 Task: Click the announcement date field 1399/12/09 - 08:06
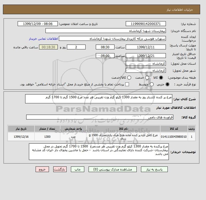tap(38, 24)
